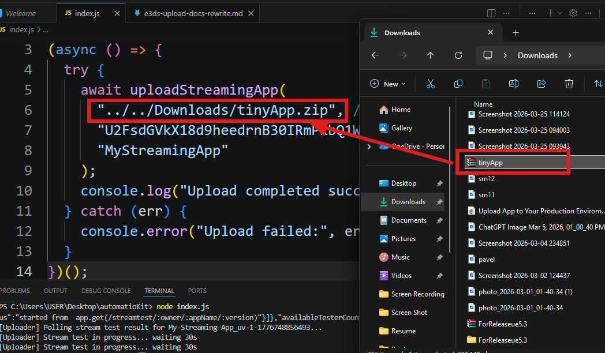This screenshot has height=353, width=605.
Task: Click the Cut scissors icon in Explorer toolbar
Action: pyautogui.click(x=430, y=84)
